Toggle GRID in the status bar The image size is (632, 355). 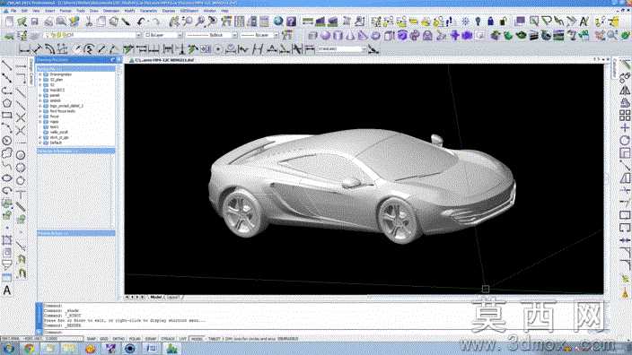104,339
